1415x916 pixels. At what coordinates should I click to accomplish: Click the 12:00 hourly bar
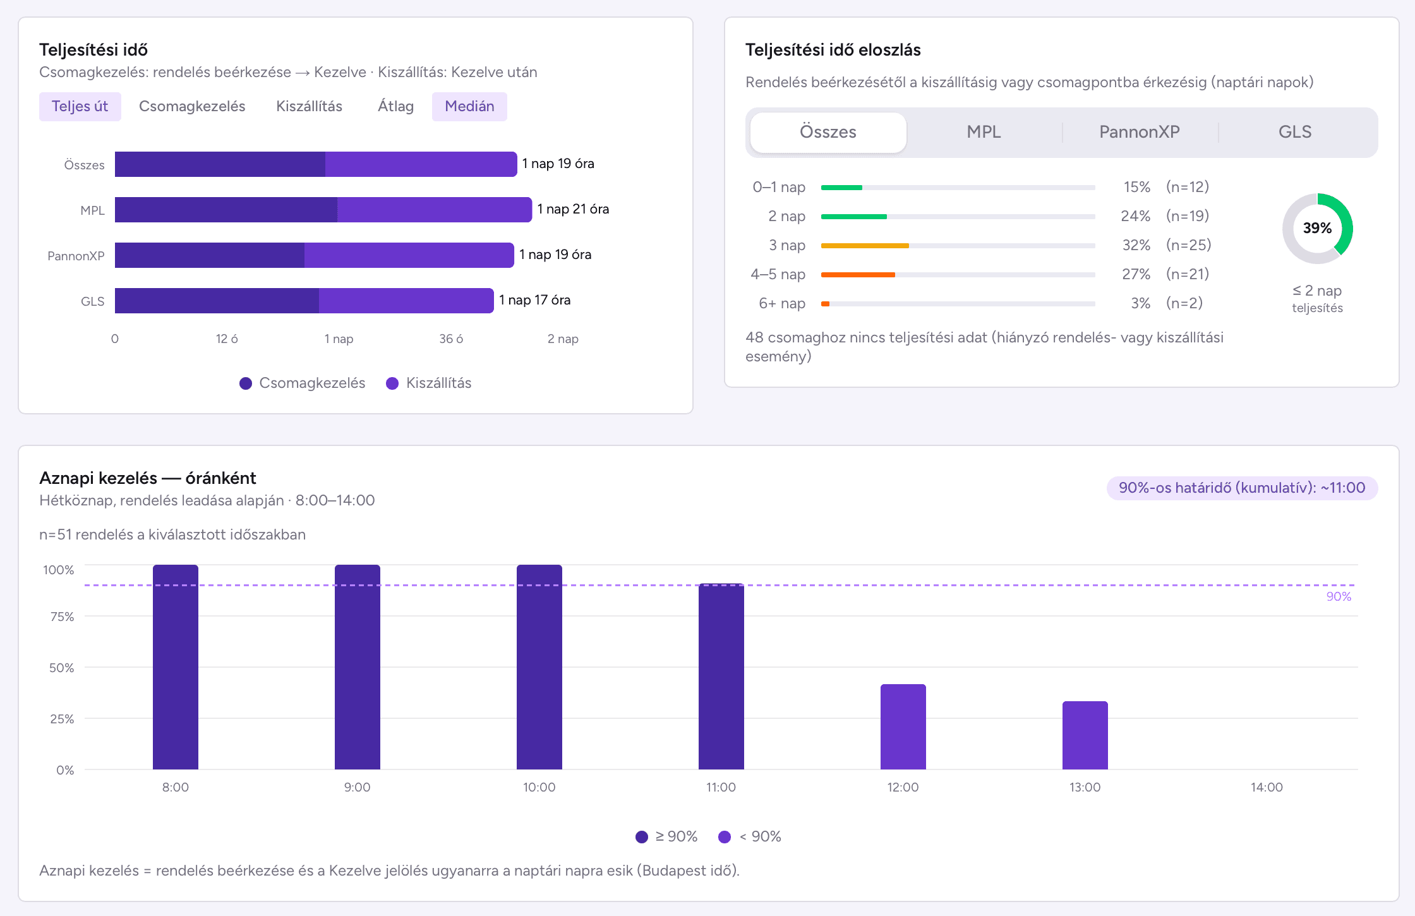pos(903,727)
